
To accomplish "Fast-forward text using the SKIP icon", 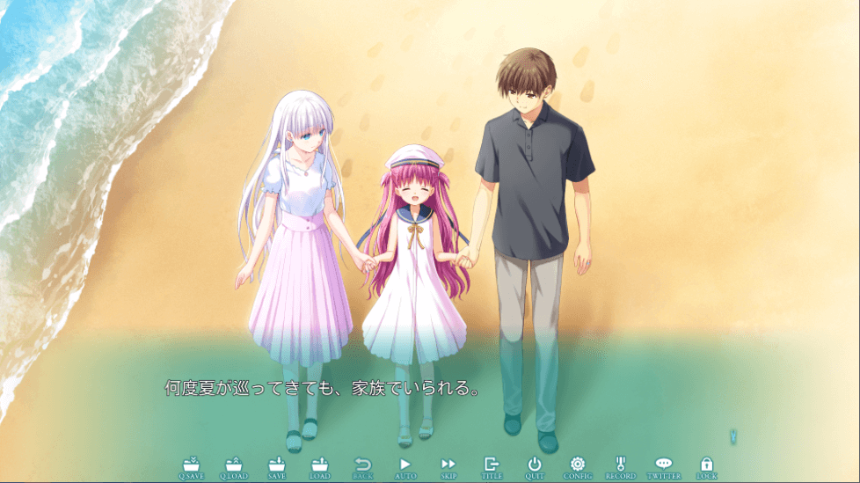I will coord(448,467).
